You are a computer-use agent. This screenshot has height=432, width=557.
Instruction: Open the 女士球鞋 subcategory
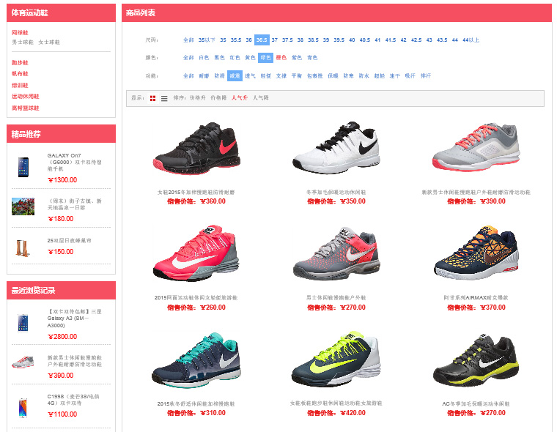coord(49,42)
